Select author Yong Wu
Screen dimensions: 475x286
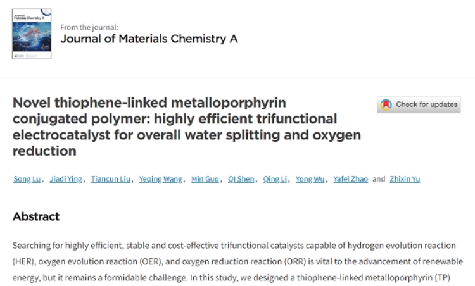(311, 179)
